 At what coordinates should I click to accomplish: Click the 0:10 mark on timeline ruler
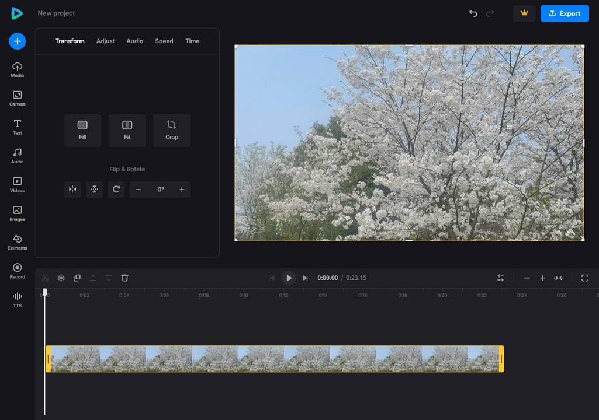pos(243,295)
